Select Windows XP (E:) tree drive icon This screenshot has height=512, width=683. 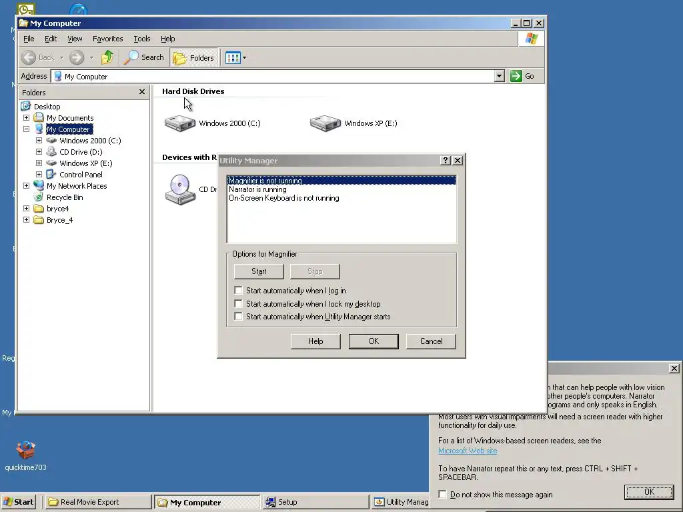(51, 163)
